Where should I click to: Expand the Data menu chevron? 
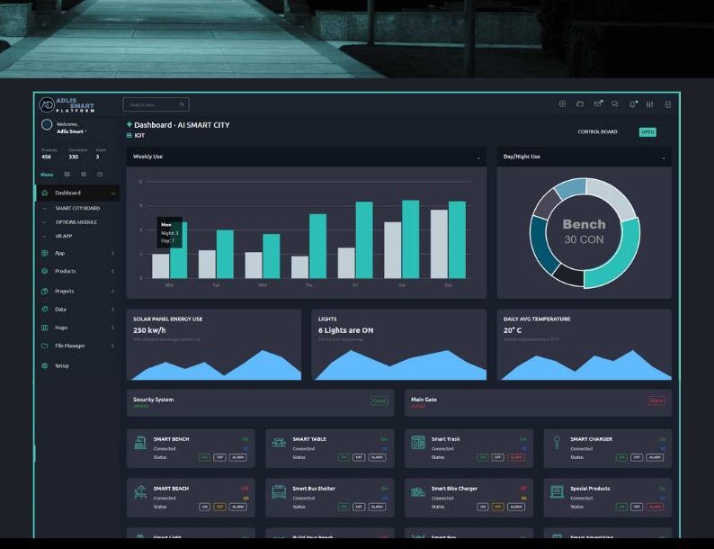112,310
